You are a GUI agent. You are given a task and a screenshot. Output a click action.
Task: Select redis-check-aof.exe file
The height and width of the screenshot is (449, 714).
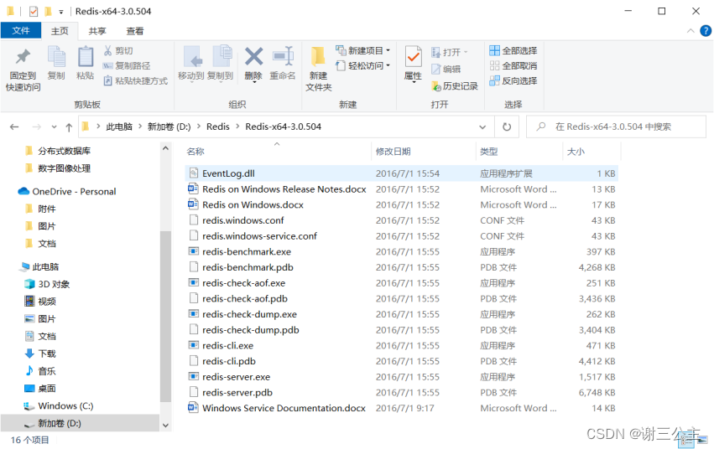[401, 283]
